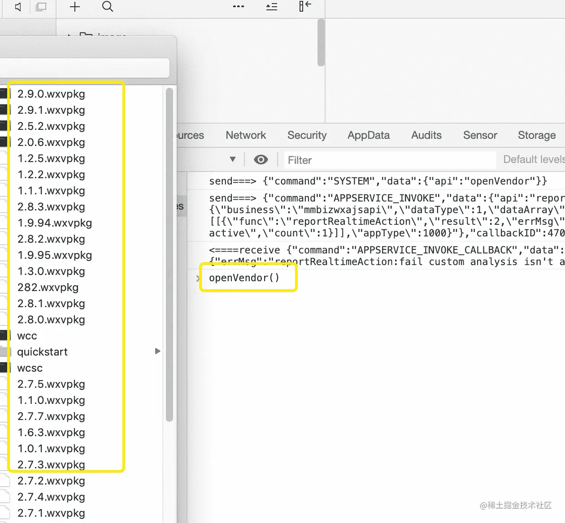Select the wcc executable
This screenshot has height=523, width=565.
[x=27, y=336]
